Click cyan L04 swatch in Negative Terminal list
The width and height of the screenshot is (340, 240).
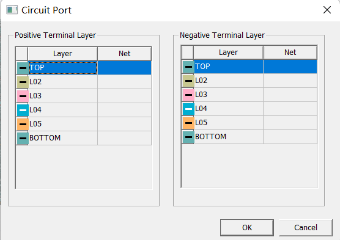(188, 109)
